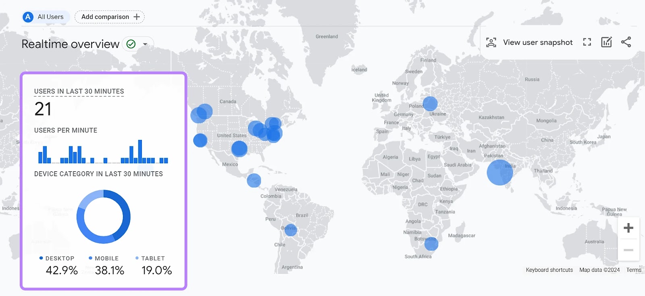Zoom in on the map with plus
Image resolution: width=645 pixels, height=296 pixels.
[x=628, y=228]
